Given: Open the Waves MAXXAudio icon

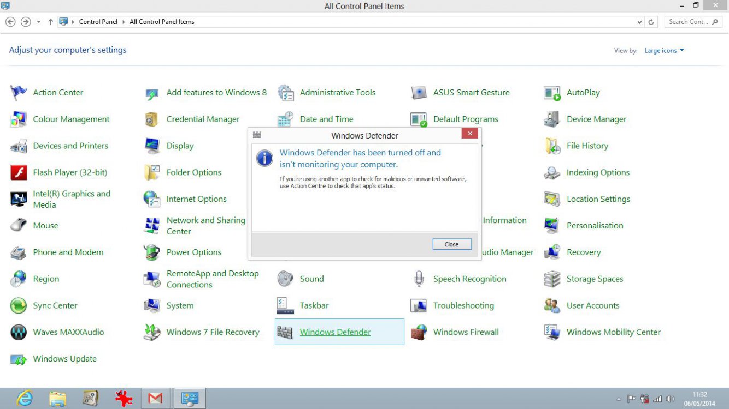Looking at the screenshot, I should (x=19, y=332).
